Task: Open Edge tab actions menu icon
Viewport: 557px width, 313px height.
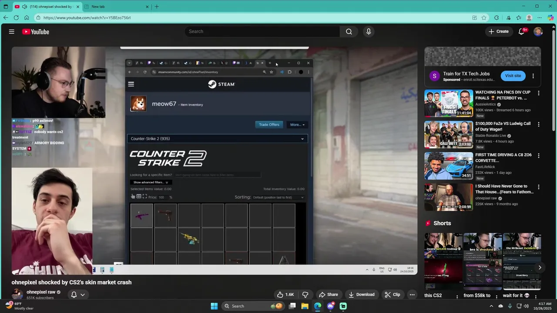Action: [6, 7]
